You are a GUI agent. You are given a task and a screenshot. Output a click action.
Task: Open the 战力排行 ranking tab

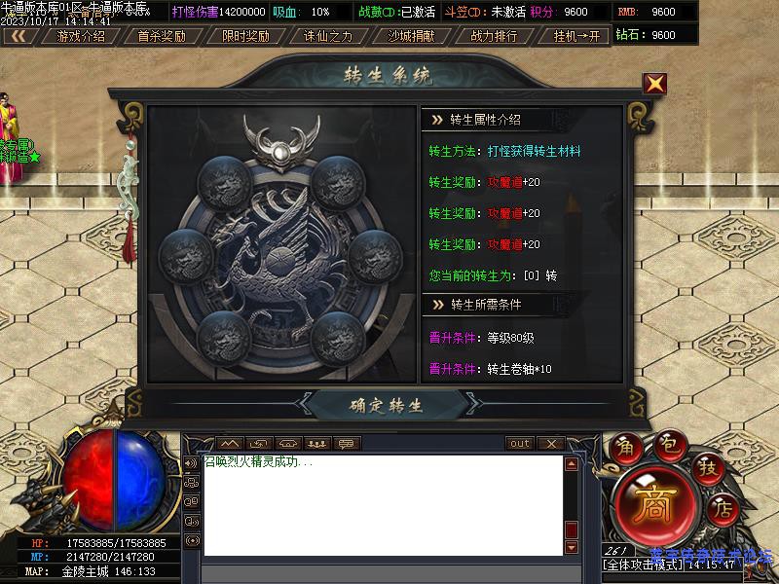pyautogui.click(x=494, y=36)
